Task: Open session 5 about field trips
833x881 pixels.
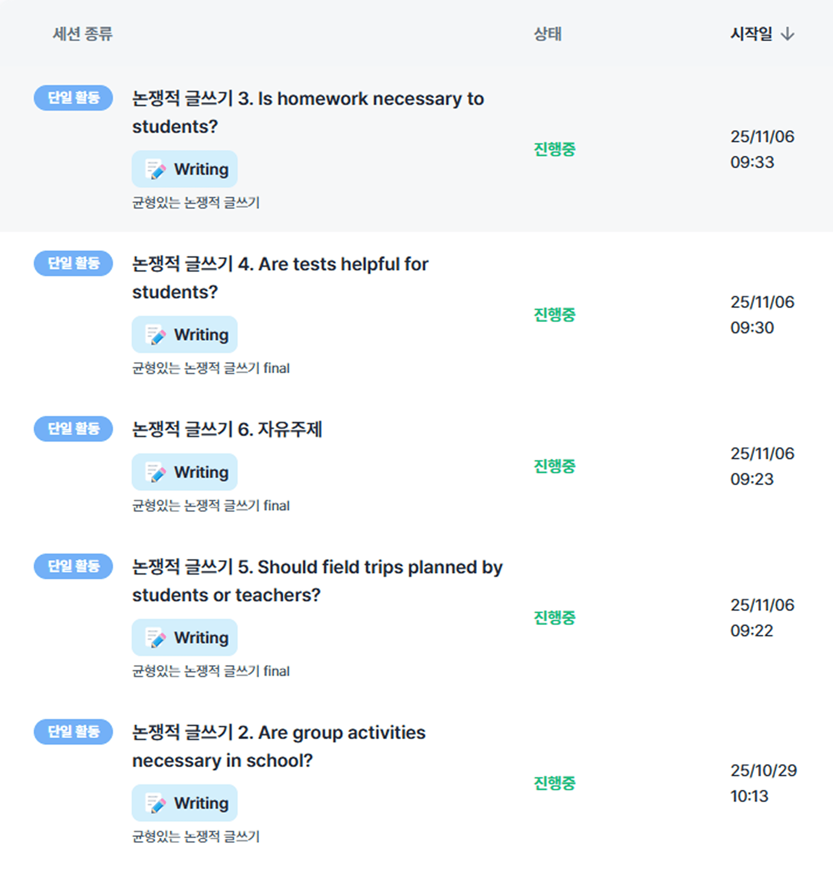Action: pos(318,581)
